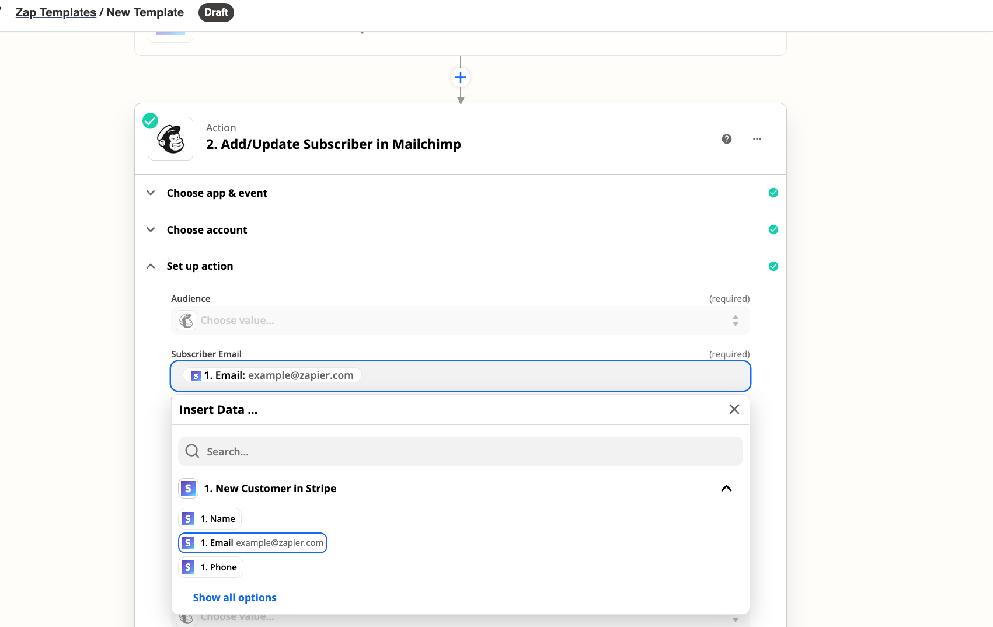This screenshot has width=993, height=627.
Task: Expand the Choose account section
Action: pyautogui.click(x=151, y=229)
